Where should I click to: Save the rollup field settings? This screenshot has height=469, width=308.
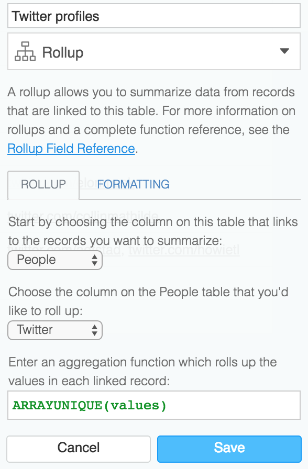point(229,449)
